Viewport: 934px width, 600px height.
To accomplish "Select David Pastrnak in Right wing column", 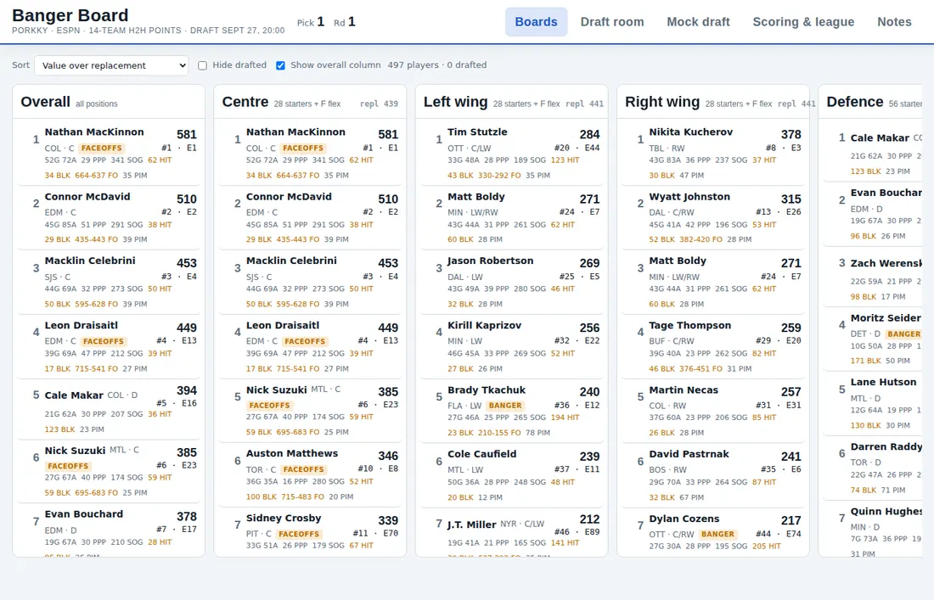I will [713, 474].
